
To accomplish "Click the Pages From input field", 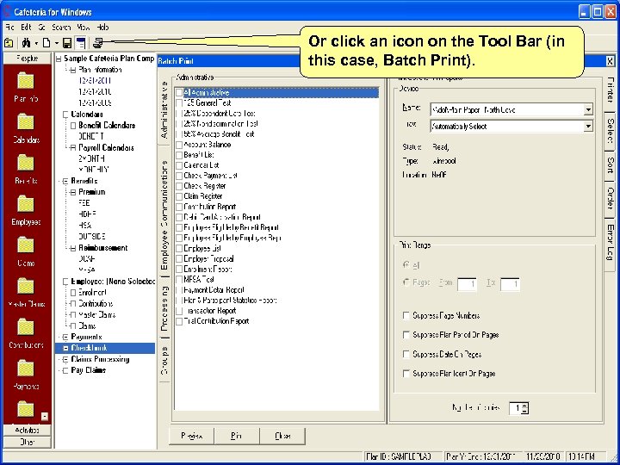I will [x=467, y=284].
